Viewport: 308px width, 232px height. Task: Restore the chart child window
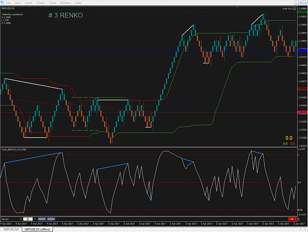tap(301, 3)
